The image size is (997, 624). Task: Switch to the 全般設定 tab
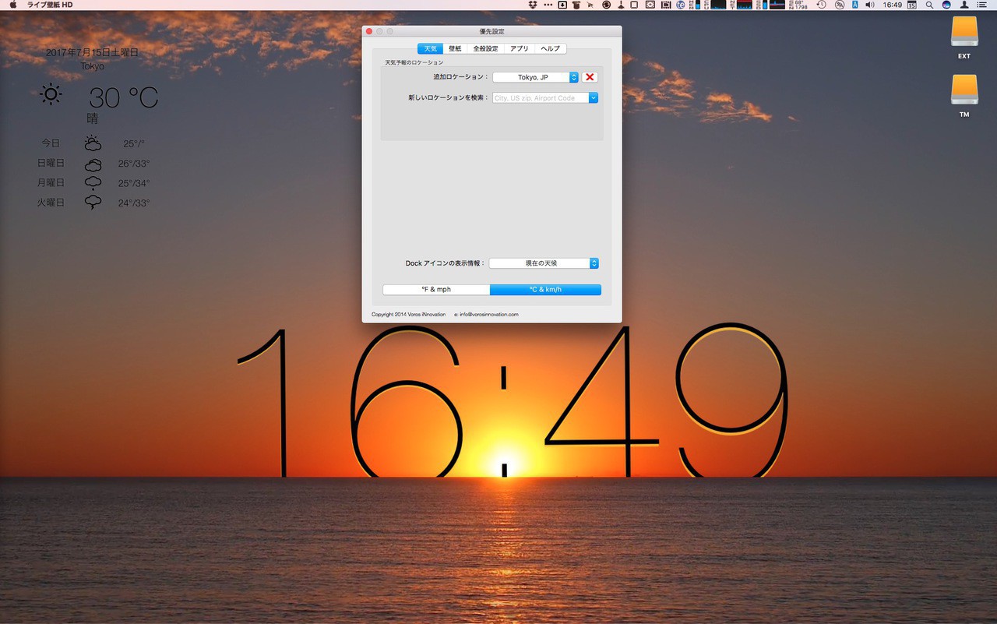(485, 48)
